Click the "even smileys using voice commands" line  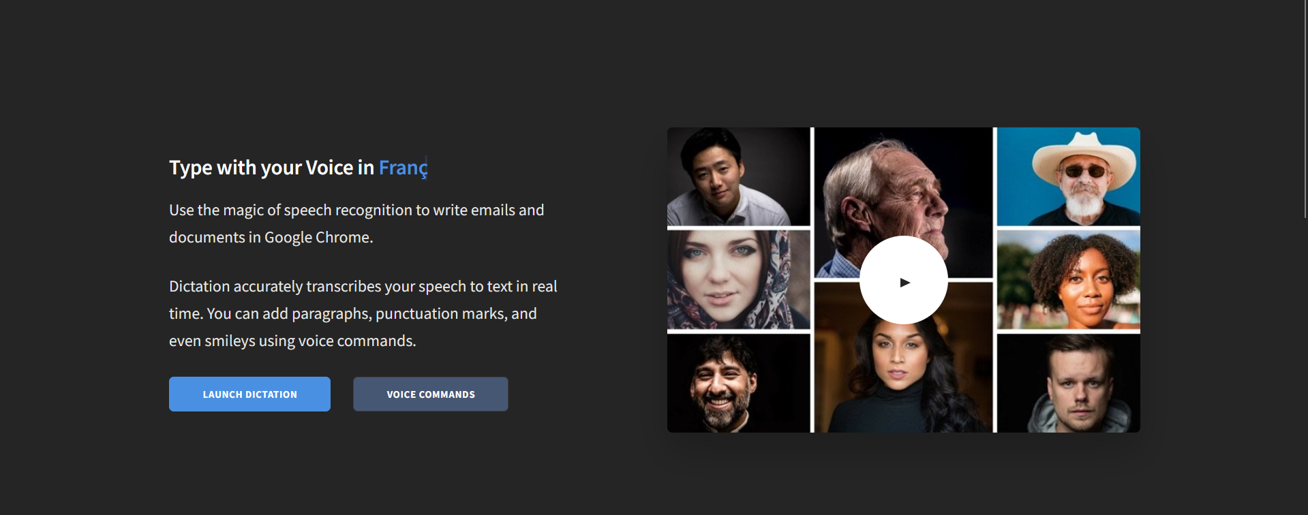(292, 341)
